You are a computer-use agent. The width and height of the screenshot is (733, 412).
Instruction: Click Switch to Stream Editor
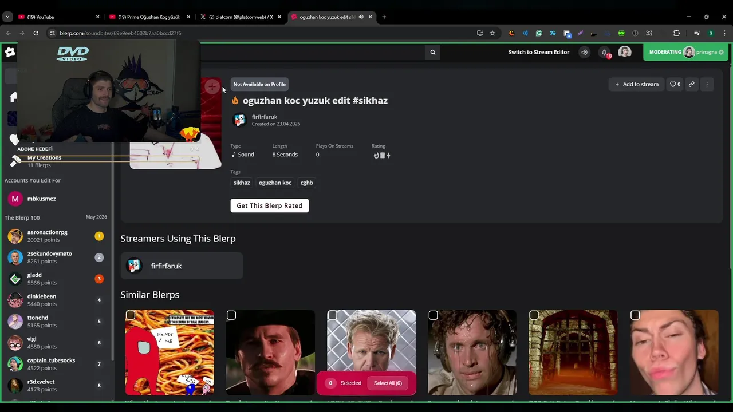tap(539, 52)
